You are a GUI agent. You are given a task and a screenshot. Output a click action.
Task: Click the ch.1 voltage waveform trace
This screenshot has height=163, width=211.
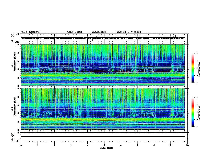pos(103,38)
